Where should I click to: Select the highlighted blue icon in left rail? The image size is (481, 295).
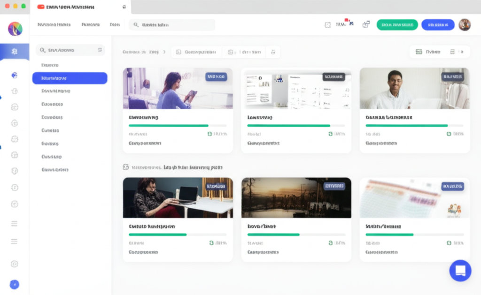[15, 52]
